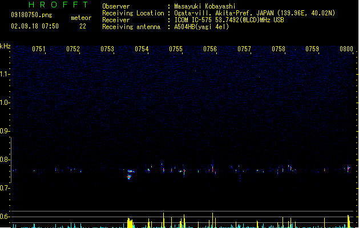
Task: Click the meteor count value 22
Action: click(x=83, y=26)
